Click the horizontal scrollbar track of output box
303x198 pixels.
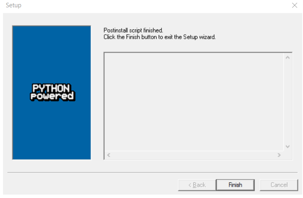point(194,155)
